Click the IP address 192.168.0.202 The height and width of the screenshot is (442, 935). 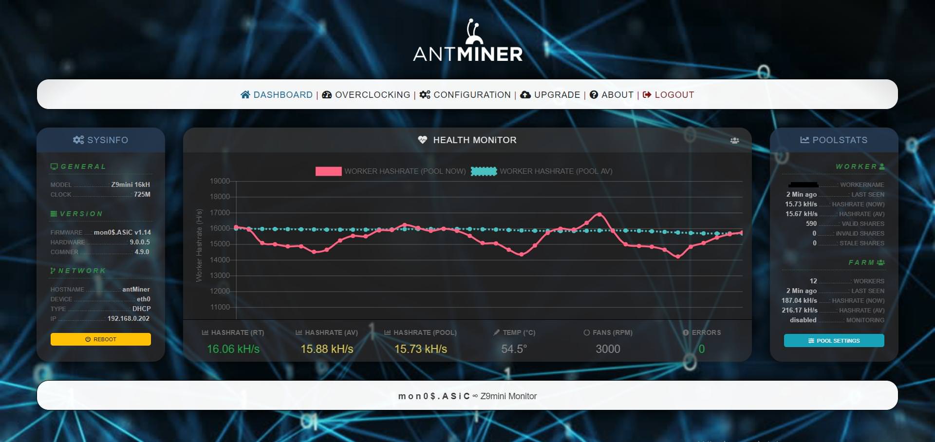pos(129,318)
